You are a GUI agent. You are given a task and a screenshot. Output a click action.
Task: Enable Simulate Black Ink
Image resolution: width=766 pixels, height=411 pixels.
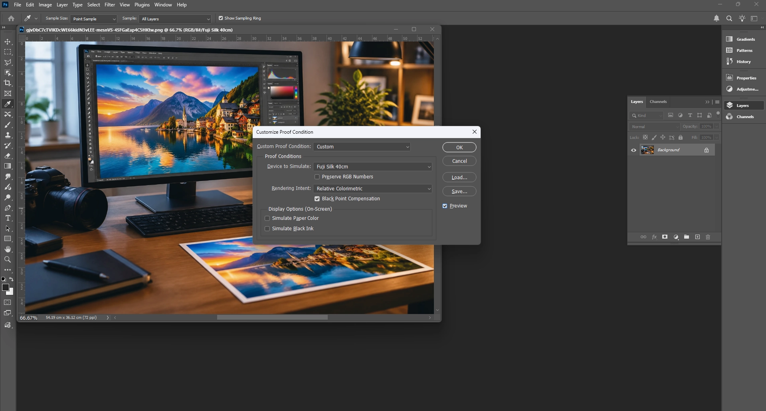(x=267, y=229)
